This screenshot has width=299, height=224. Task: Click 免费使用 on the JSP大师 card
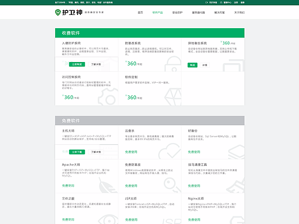131,219
